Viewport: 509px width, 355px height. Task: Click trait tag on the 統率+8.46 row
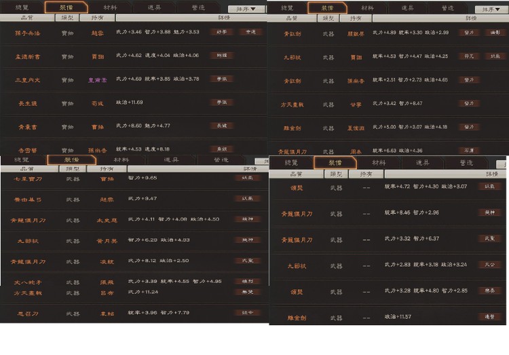489,212
